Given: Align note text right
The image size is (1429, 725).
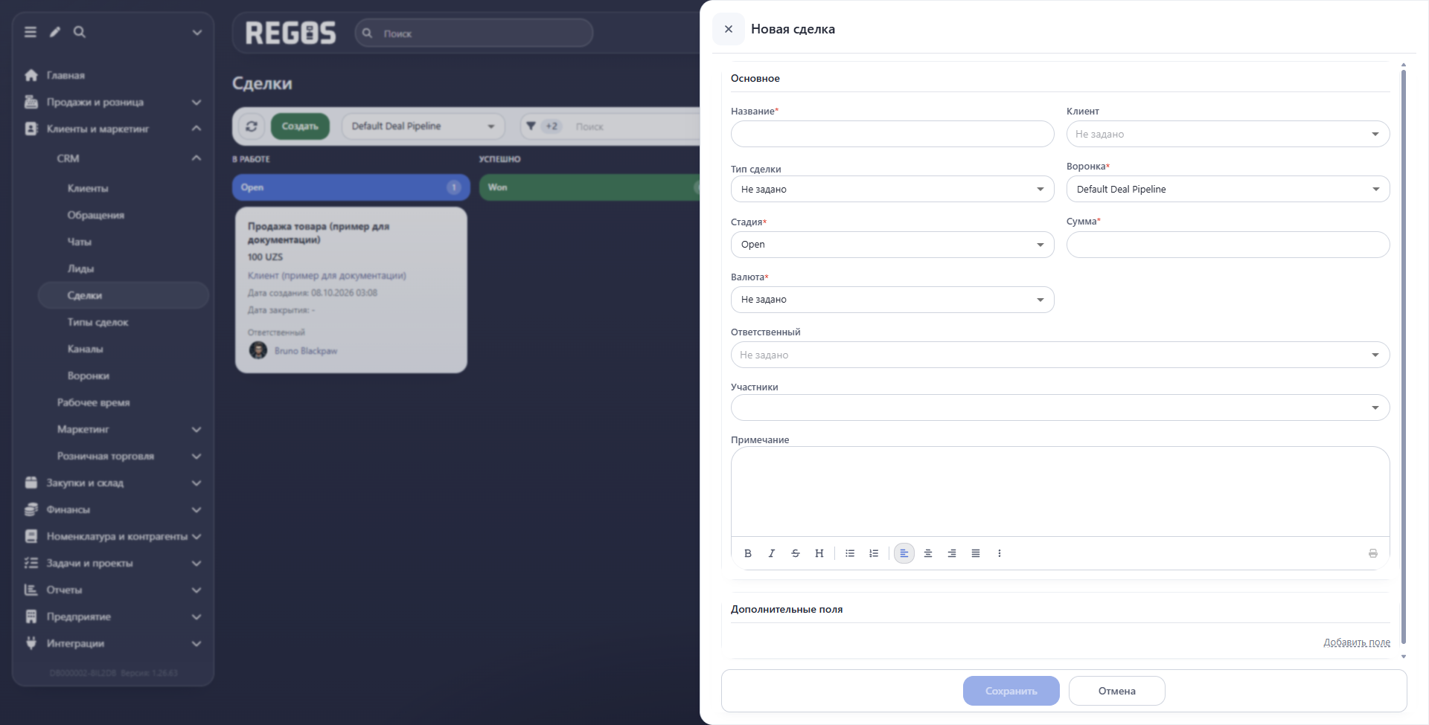Looking at the screenshot, I should coord(952,553).
